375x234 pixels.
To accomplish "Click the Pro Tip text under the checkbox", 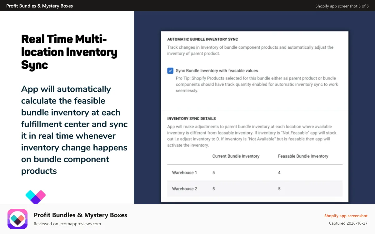I will (x=257, y=84).
